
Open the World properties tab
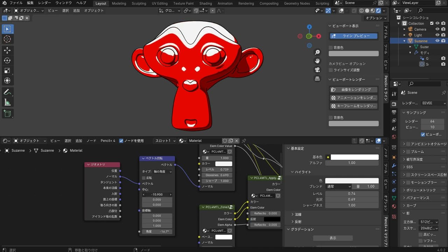394,137
